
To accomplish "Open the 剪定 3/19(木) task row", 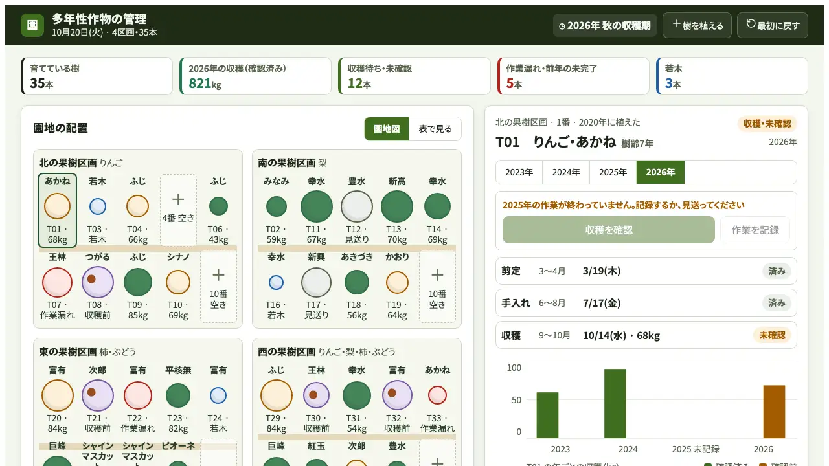I will click(x=646, y=271).
